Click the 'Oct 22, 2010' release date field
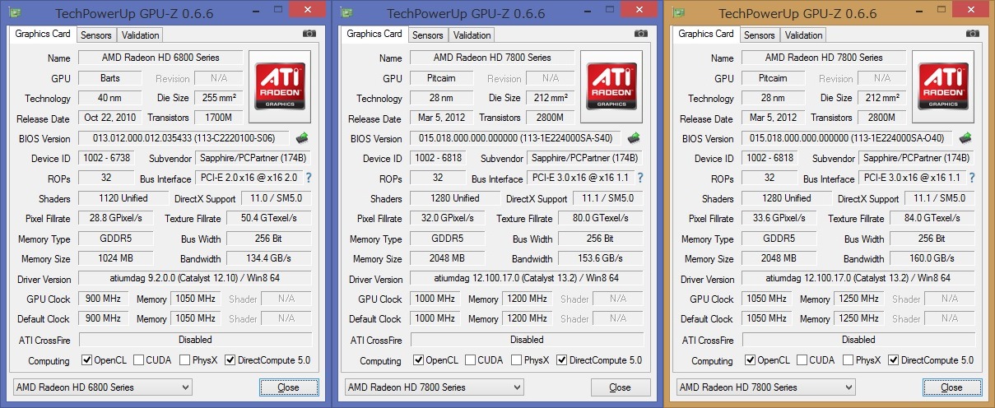 [109, 118]
